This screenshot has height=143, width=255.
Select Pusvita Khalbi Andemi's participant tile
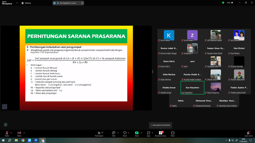(192, 75)
